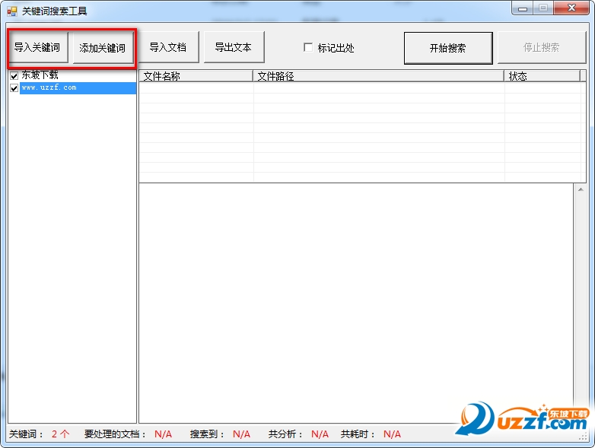Image resolution: width=595 pixels, height=448 pixels.
Task: Sort by the 文件名称 column header
Action: pos(196,76)
